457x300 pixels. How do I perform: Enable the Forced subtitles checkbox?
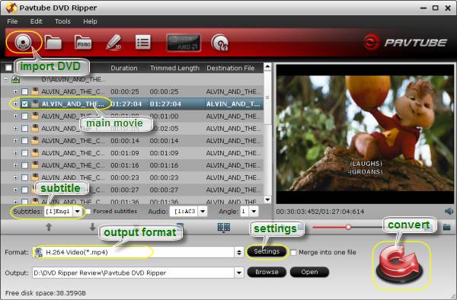coord(88,212)
